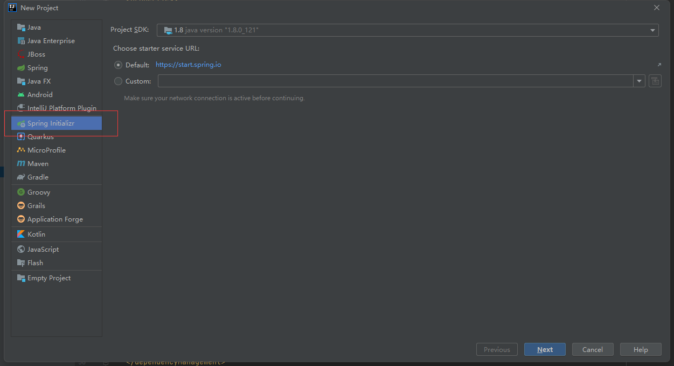Click the Grails icon
Screen dimensions: 674x366
click(x=21, y=205)
